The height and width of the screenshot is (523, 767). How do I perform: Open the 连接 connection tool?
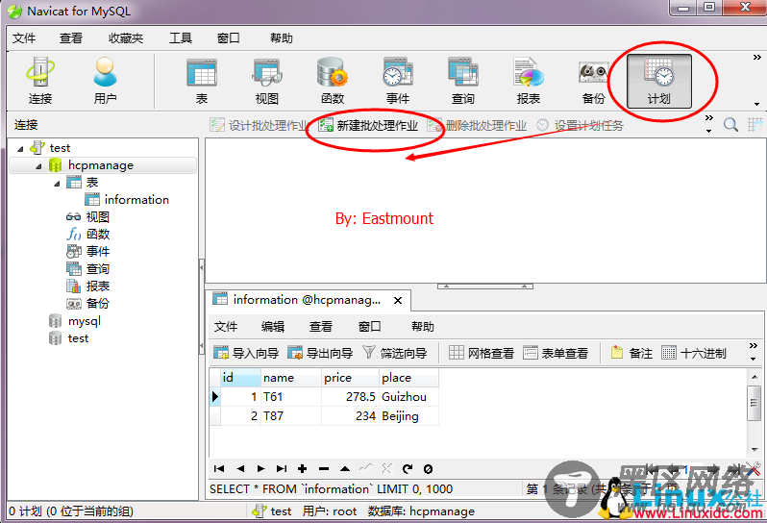click(x=40, y=81)
